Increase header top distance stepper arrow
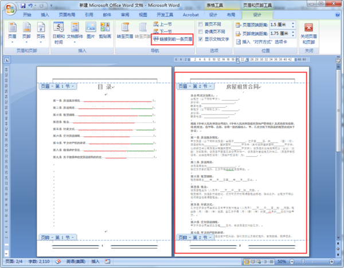Viewport: 344px width, 268px height. point(293,23)
